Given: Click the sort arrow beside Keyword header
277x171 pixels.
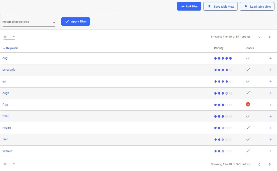Looking at the screenshot, I should tap(3, 48).
